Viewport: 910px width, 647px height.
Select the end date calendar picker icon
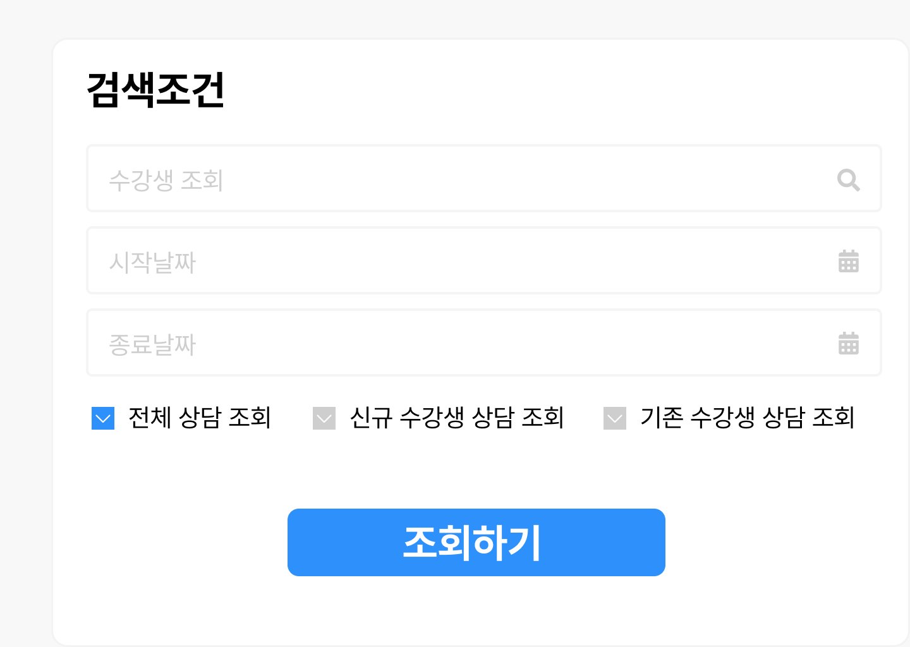(848, 343)
